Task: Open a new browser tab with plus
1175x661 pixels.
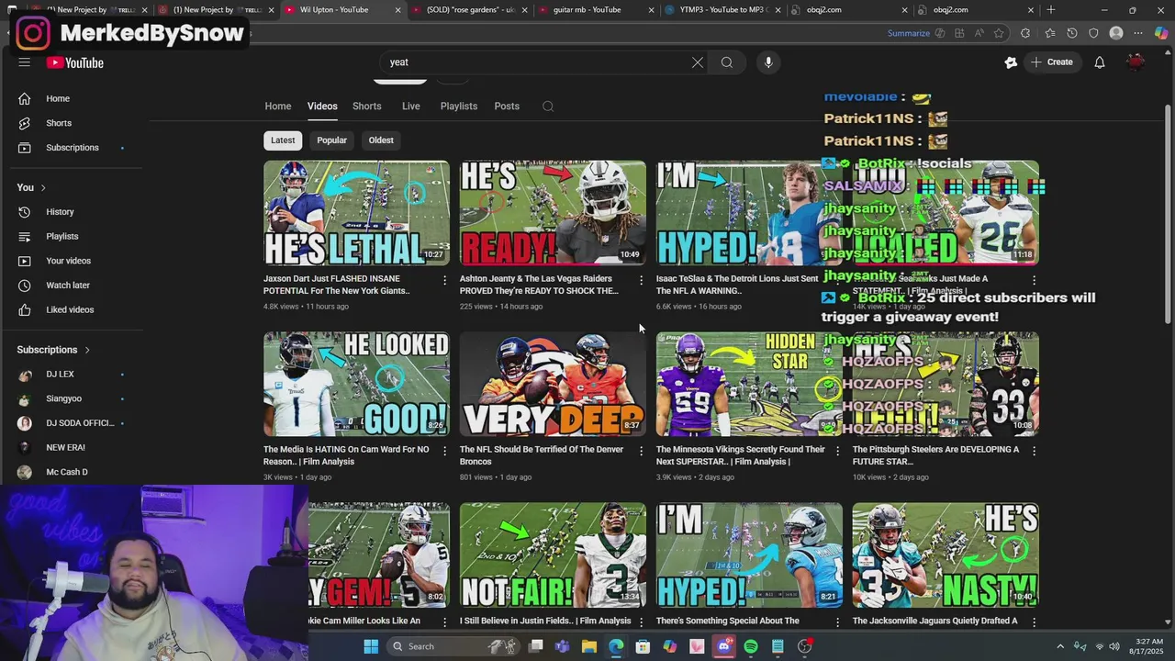Action: (x=1050, y=10)
